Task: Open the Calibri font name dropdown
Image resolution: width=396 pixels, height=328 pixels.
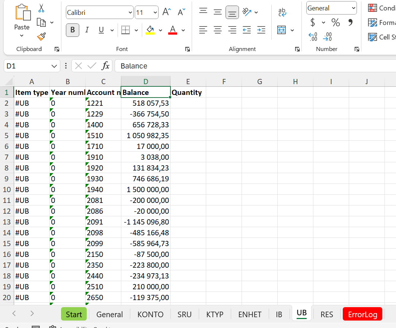Action: [130, 13]
